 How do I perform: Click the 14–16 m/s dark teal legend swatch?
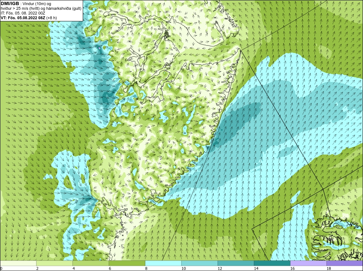click(x=272, y=263)
